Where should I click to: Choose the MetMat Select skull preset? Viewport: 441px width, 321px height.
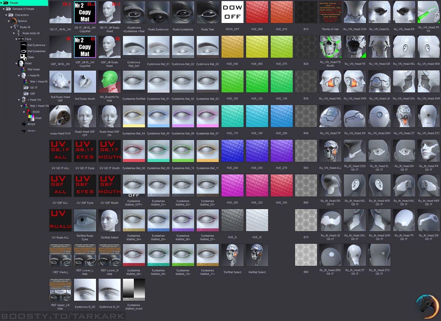pos(257,255)
